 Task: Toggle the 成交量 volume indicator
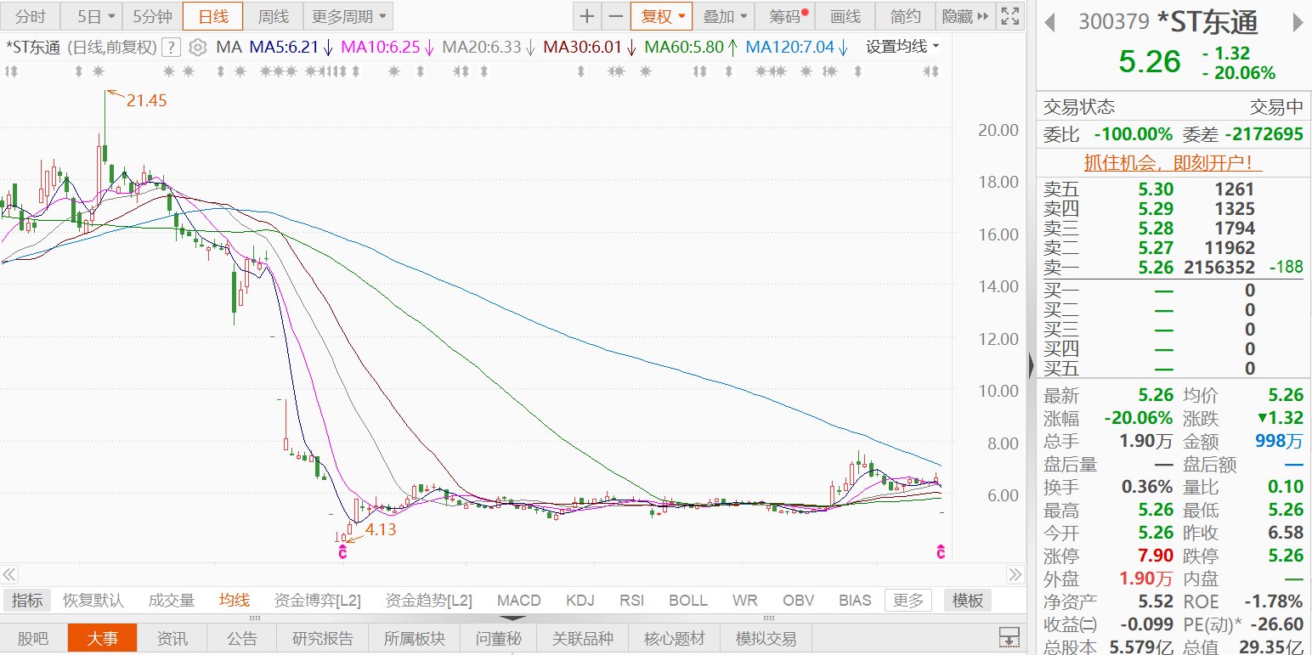tap(172, 601)
